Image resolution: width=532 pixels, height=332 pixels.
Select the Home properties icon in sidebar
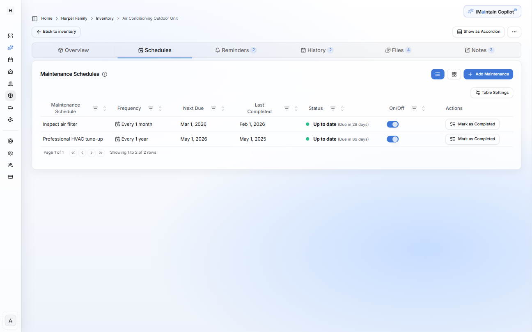[x=10, y=71]
